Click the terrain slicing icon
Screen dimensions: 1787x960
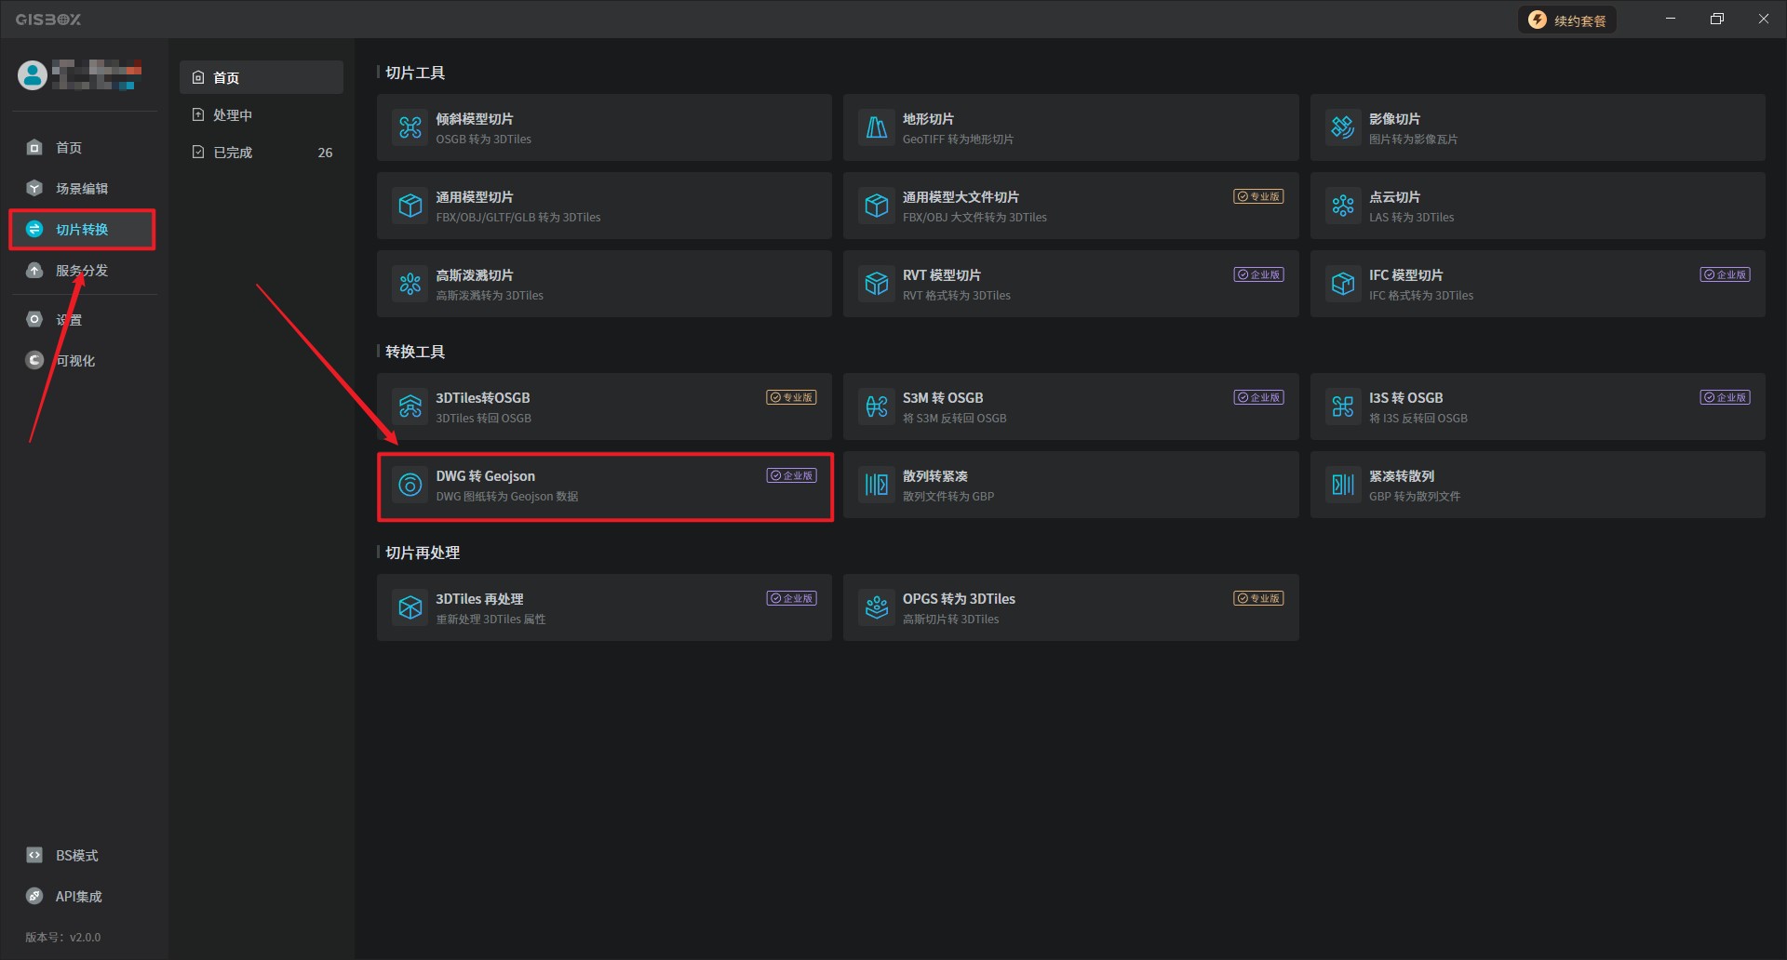point(877,127)
